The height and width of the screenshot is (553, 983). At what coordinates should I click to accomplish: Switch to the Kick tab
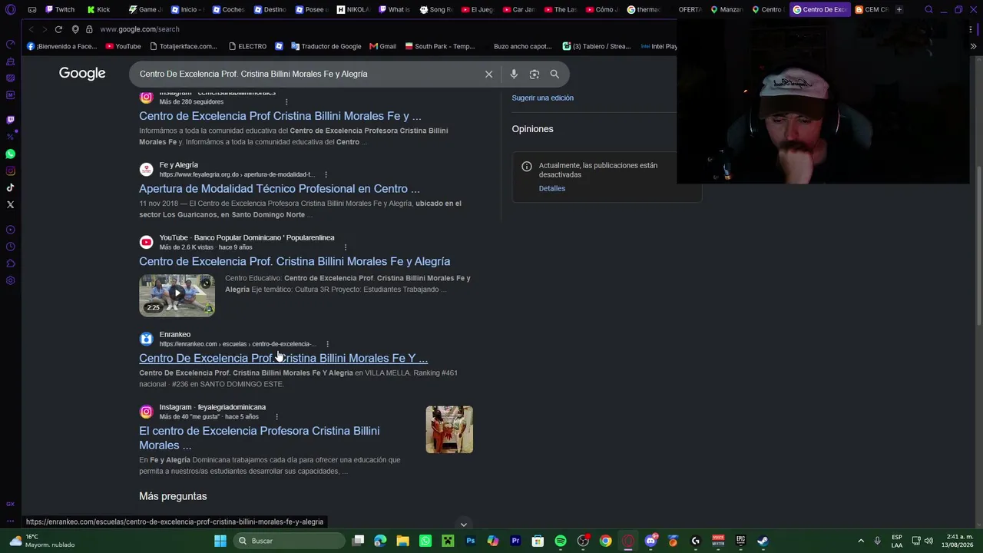click(98, 9)
